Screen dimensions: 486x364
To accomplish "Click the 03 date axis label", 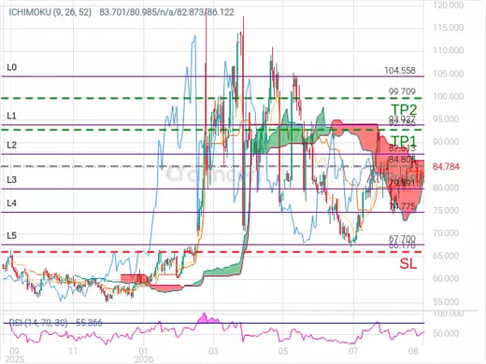I will tap(213, 352).
